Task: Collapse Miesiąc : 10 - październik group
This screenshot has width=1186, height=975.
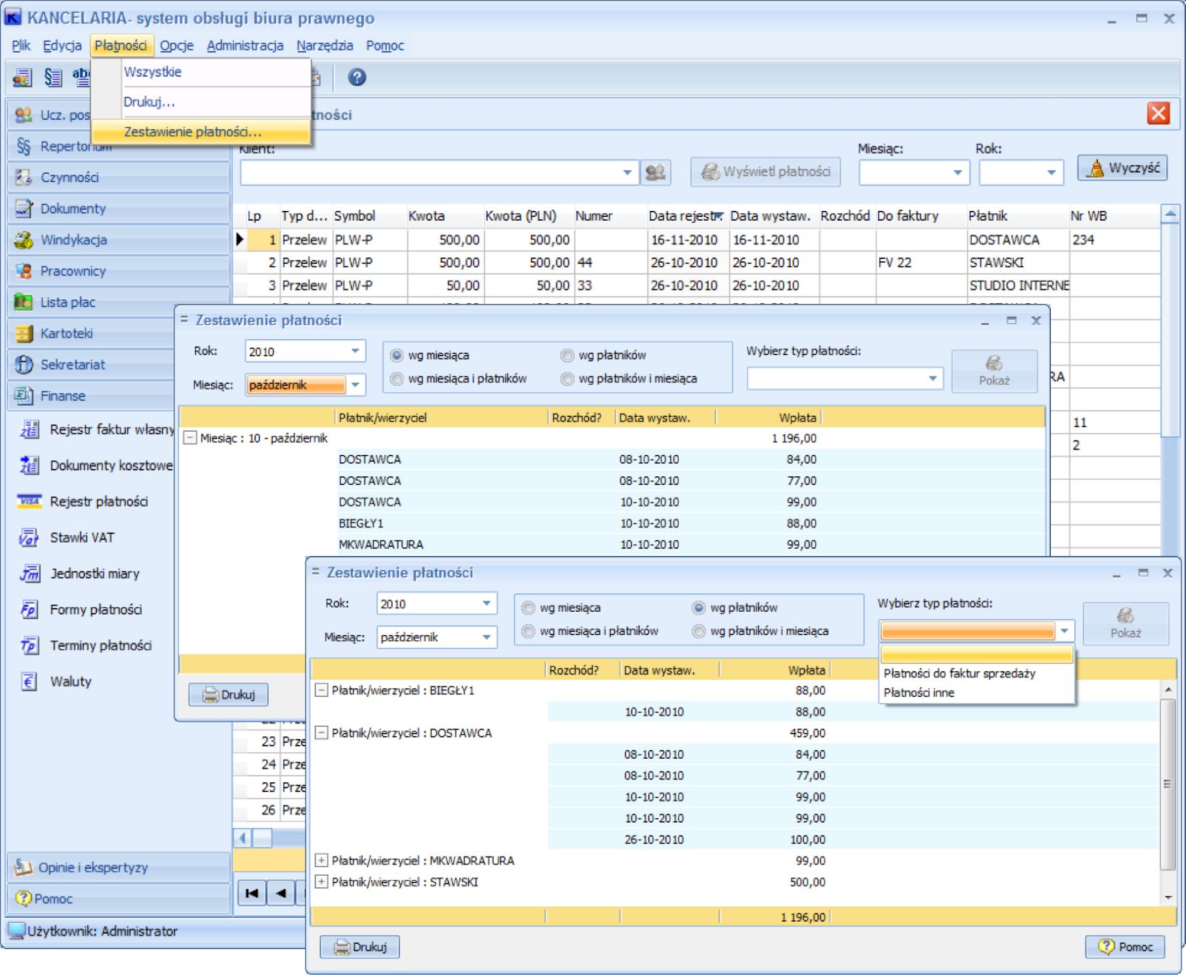Action: [190, 438]
